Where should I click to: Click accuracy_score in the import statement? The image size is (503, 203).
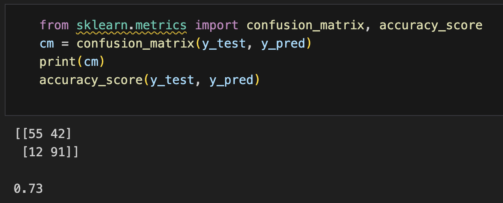click(x=431, y=25)
